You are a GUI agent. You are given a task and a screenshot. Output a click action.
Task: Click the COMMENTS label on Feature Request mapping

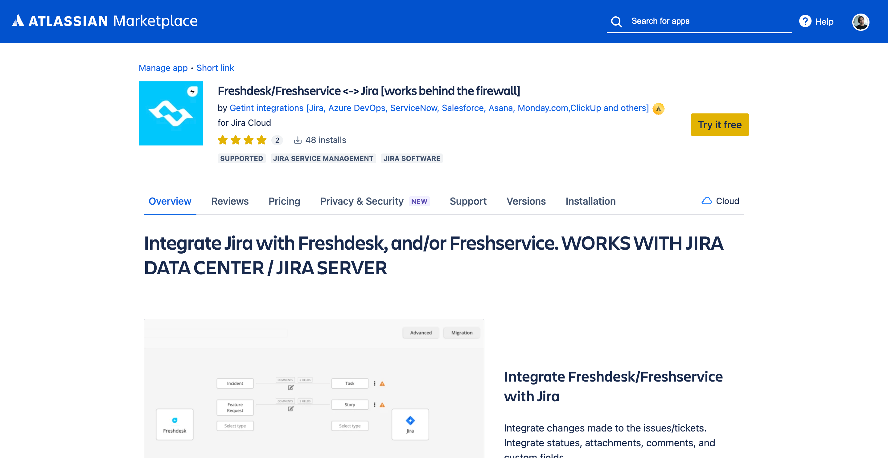pyautogui.click(x=285, y=401)
